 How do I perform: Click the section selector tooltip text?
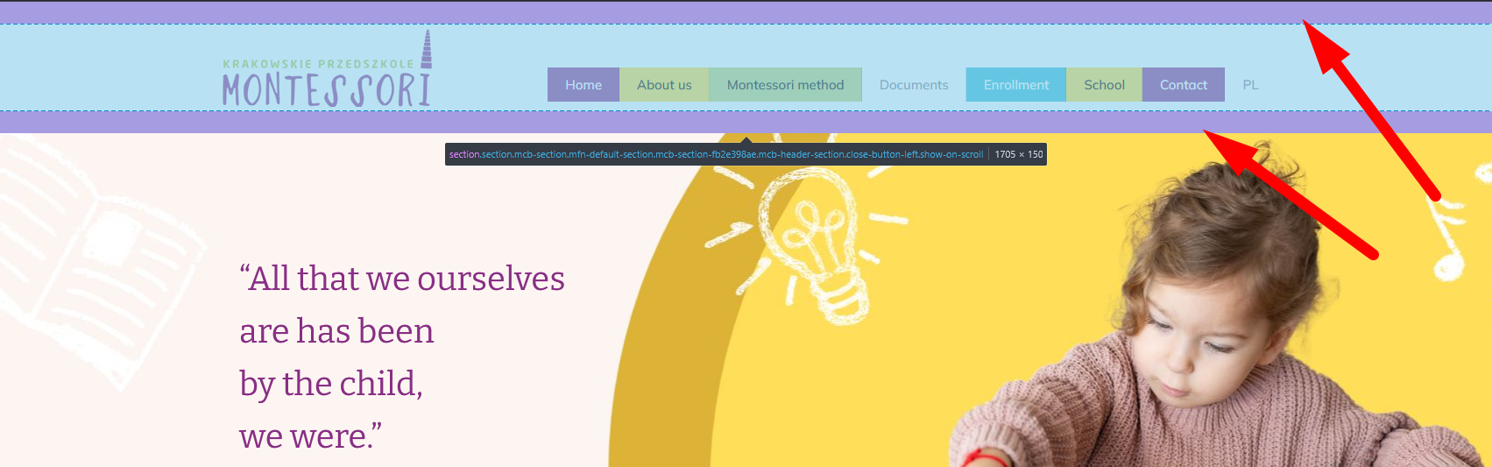click(716, 154)
